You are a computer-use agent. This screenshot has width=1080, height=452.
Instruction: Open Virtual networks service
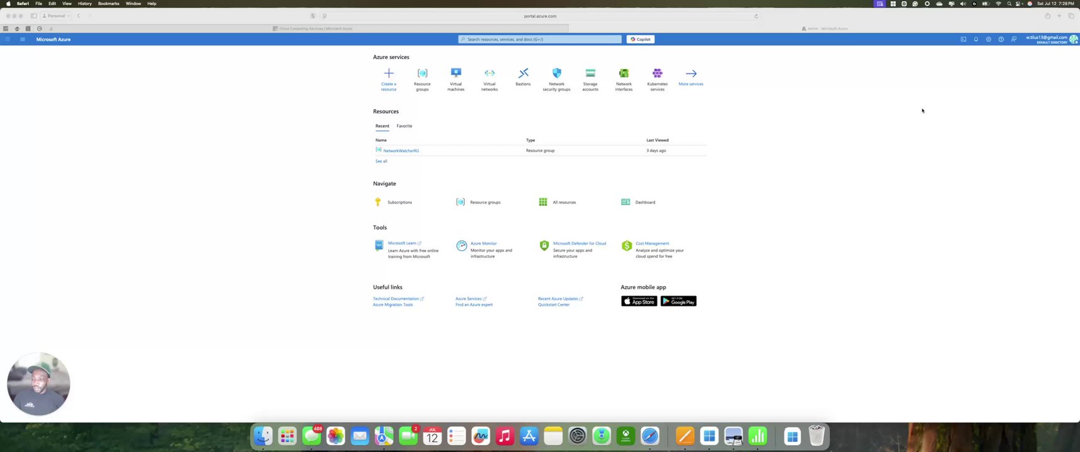[490, 79]
